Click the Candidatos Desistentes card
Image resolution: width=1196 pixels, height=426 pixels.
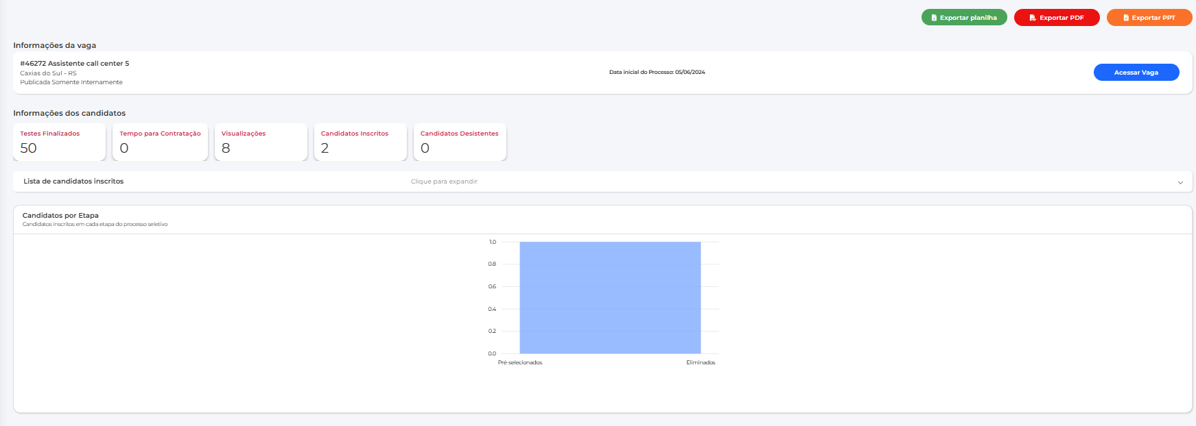[460, 142]
